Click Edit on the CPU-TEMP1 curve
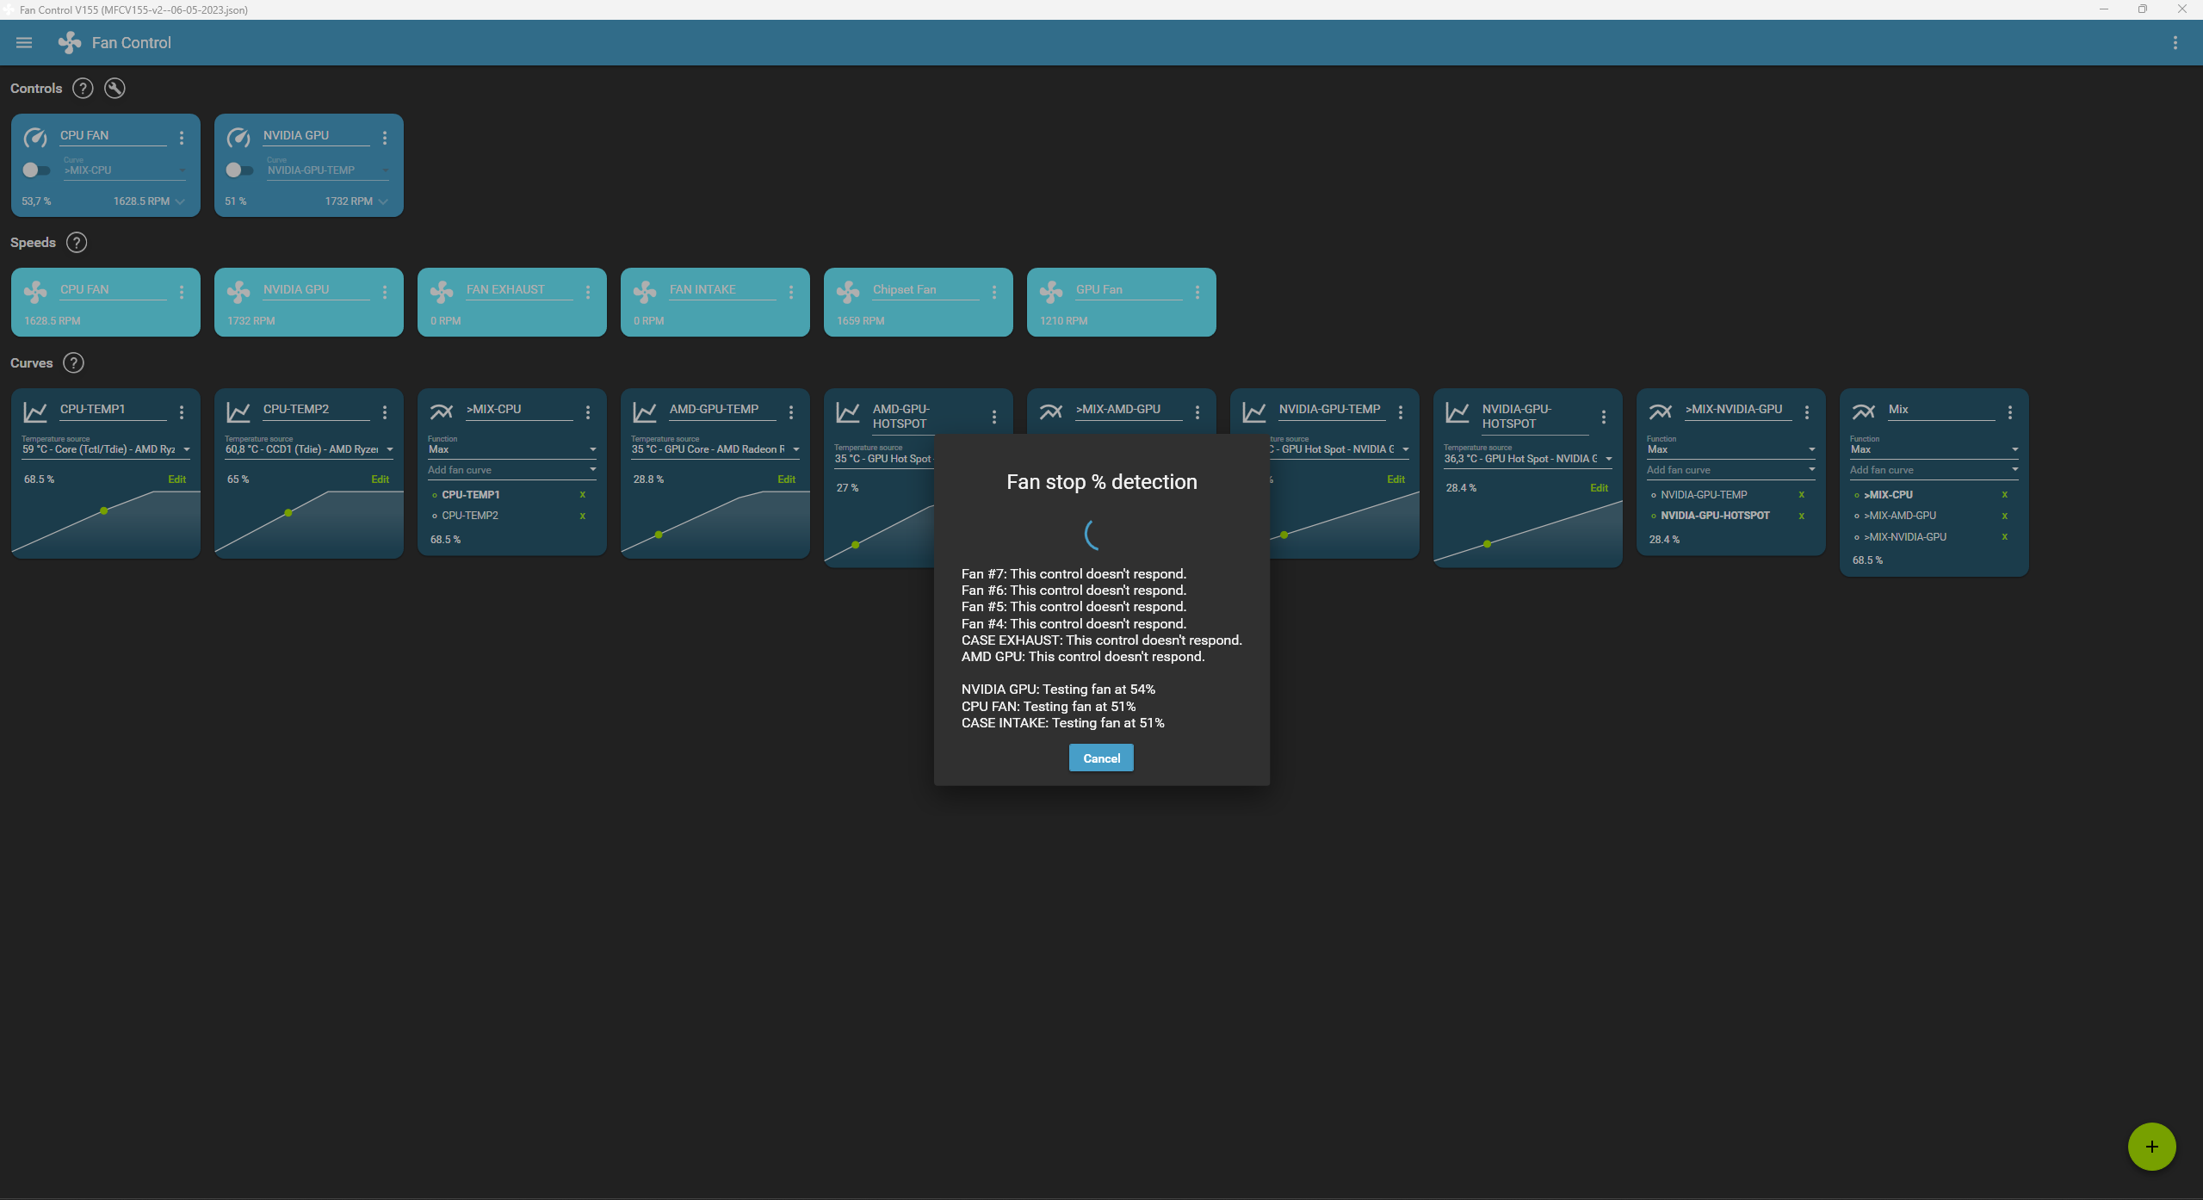2203x1200 pixels. (176, 479)
